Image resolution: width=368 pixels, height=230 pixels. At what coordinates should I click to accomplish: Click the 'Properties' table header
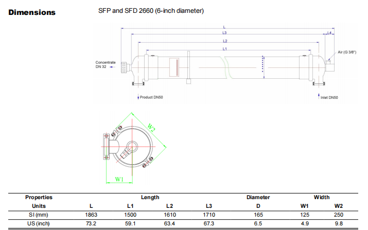click(39, 197)
